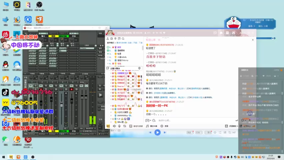
Task: Mute Mixer channel 4 with its mute button
Action: (66, 90)
